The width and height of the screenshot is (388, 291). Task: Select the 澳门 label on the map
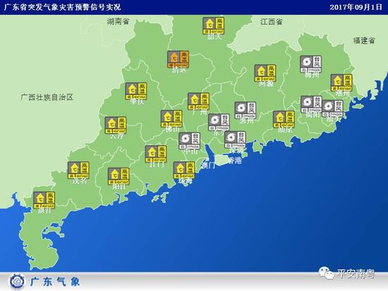pos(209,165)
